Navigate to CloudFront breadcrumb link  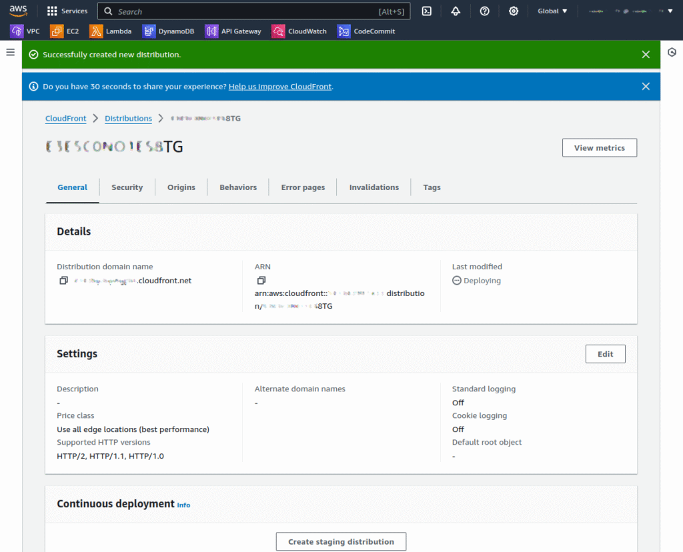[66, 119]
